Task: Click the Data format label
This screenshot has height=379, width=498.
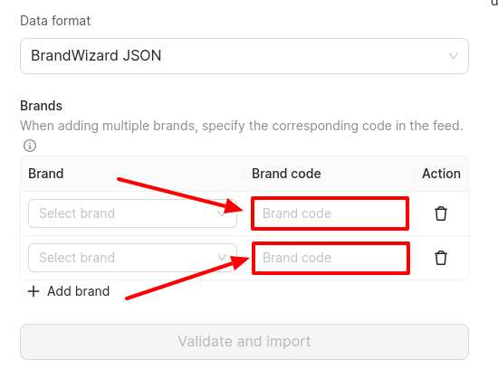Action: [55, 21]
